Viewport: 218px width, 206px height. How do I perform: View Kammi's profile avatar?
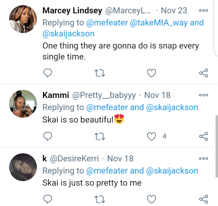(x=23, y=104)
